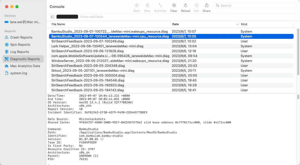Click the Errors and Faults filter
The image size is (300, 165).
(92, 17)
